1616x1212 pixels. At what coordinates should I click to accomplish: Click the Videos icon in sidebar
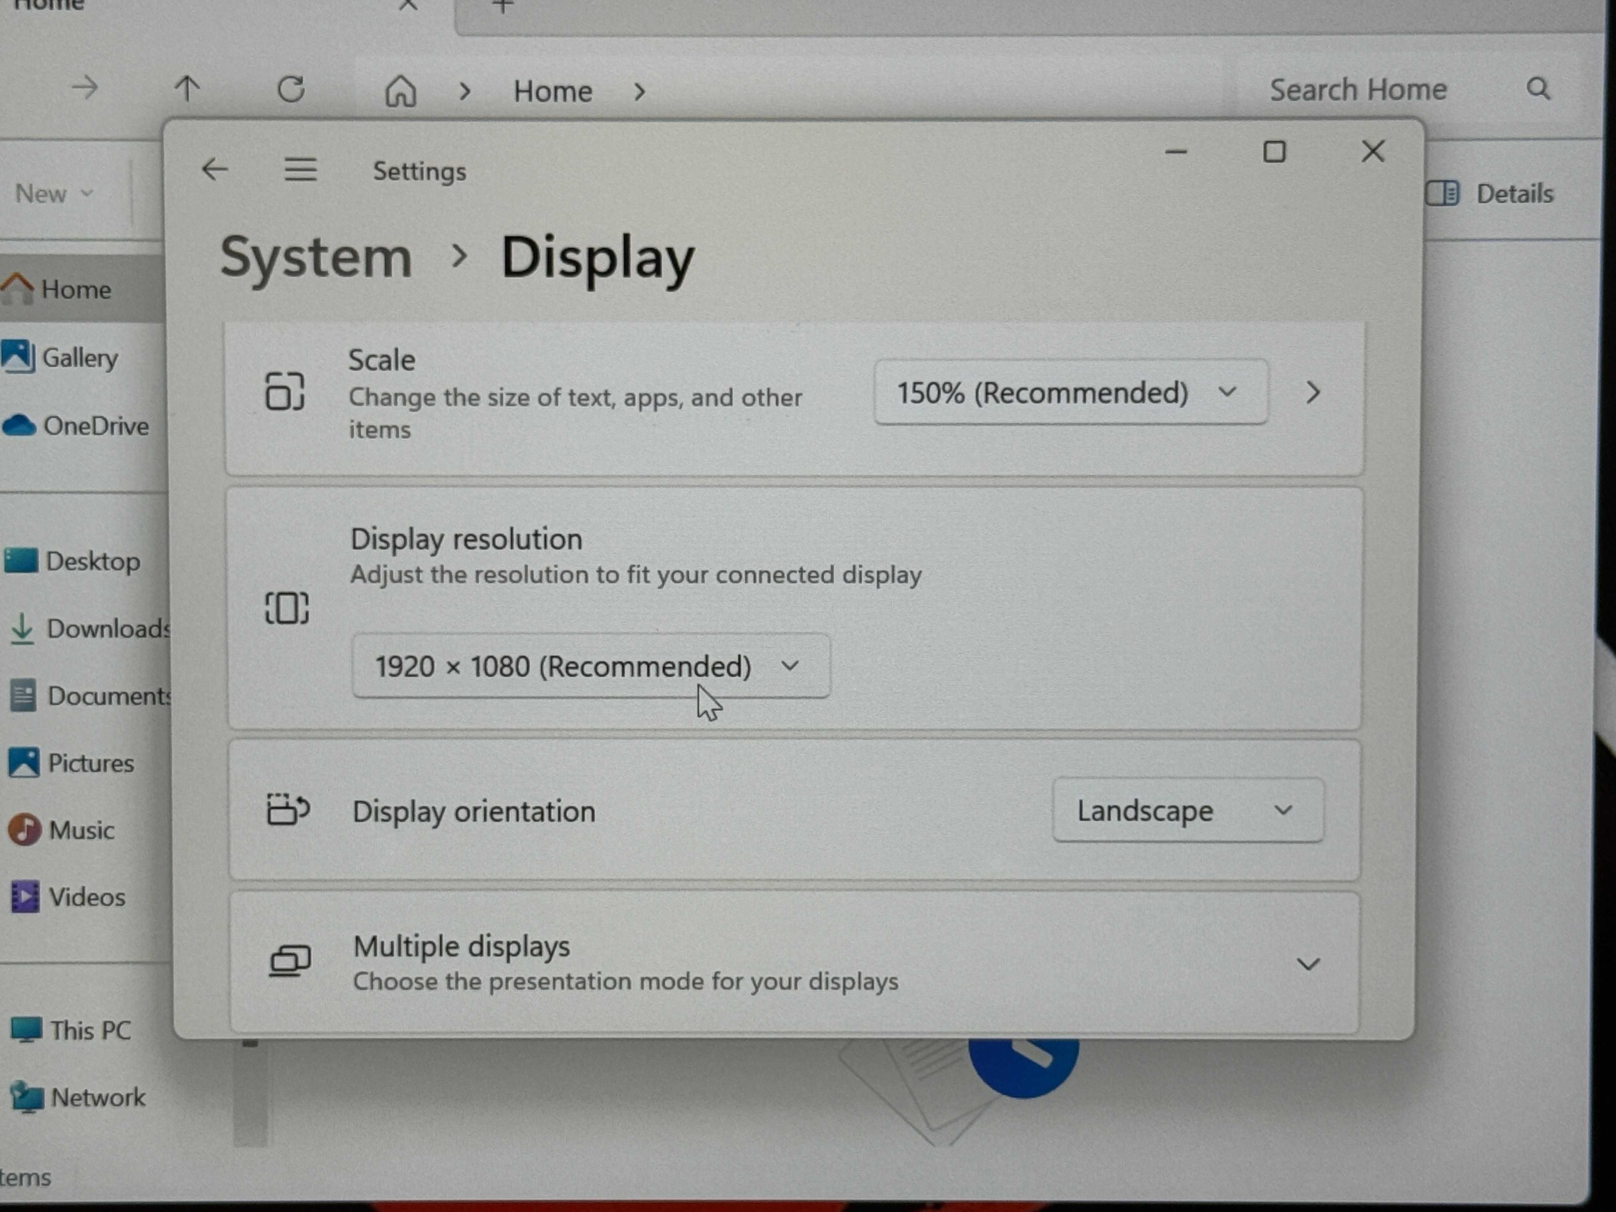[x=25, y=897]
